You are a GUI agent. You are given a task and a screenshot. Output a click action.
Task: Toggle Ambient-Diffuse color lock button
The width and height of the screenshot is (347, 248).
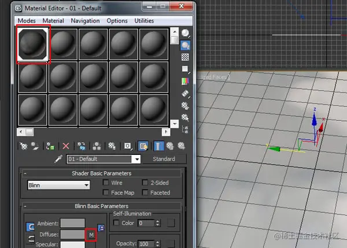coord(30,227)
